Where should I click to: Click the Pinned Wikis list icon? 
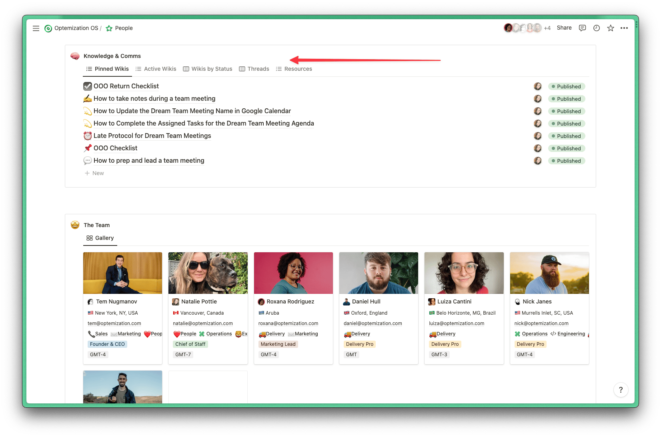(89, 69)
